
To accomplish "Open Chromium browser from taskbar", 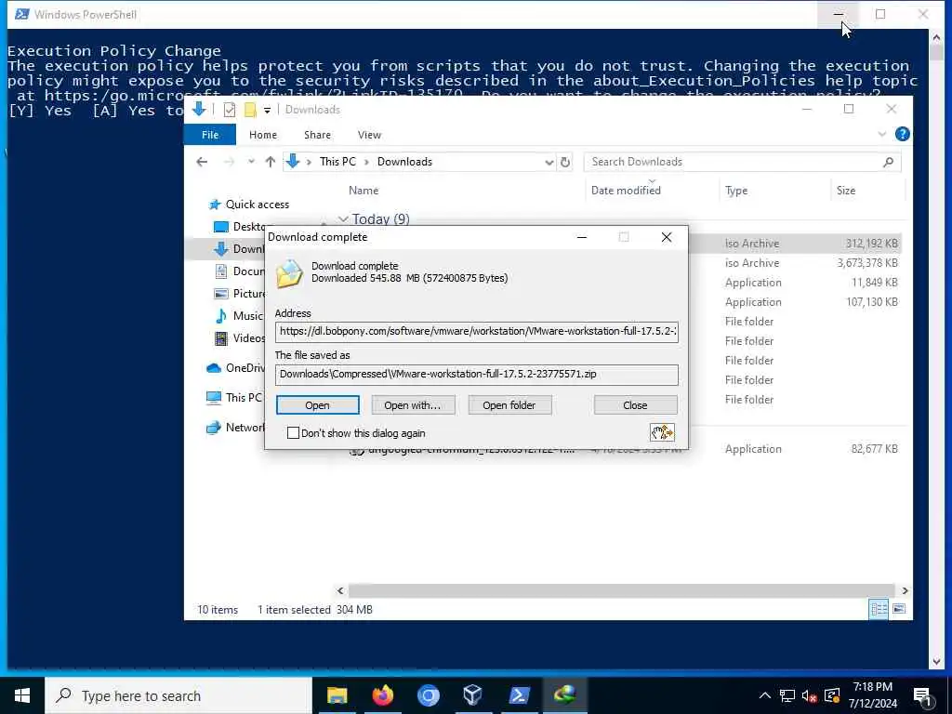I will tap(428, 695).
